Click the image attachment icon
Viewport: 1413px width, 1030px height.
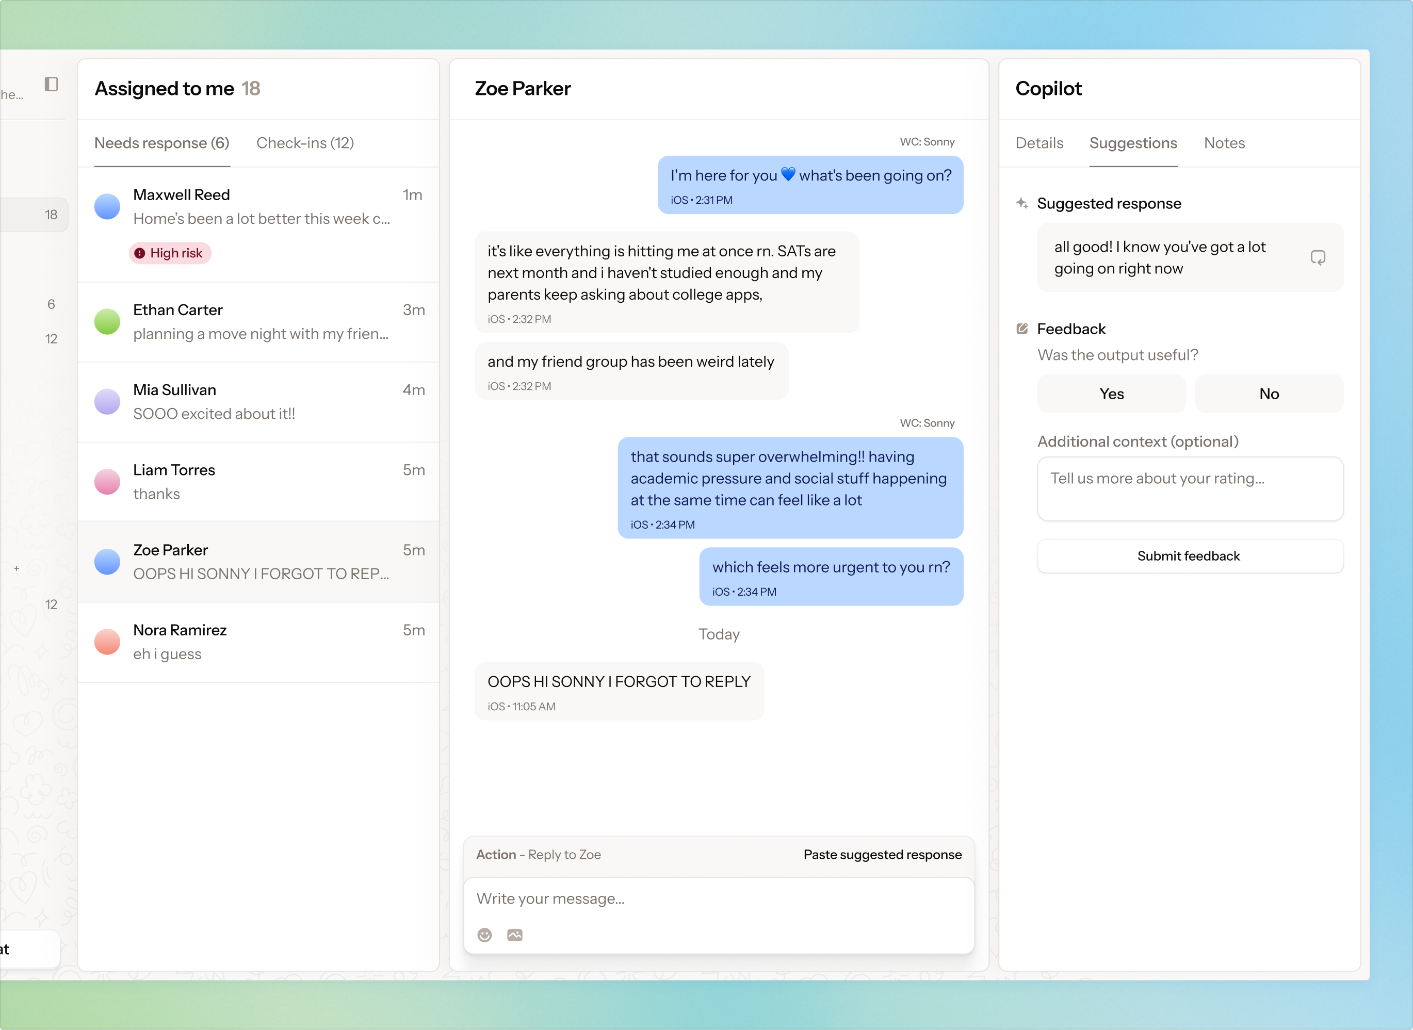click(514, 935)
